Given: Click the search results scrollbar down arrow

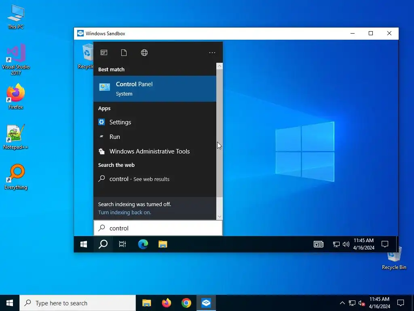Looking at the screenshot, I should click(x=220, y=217).
